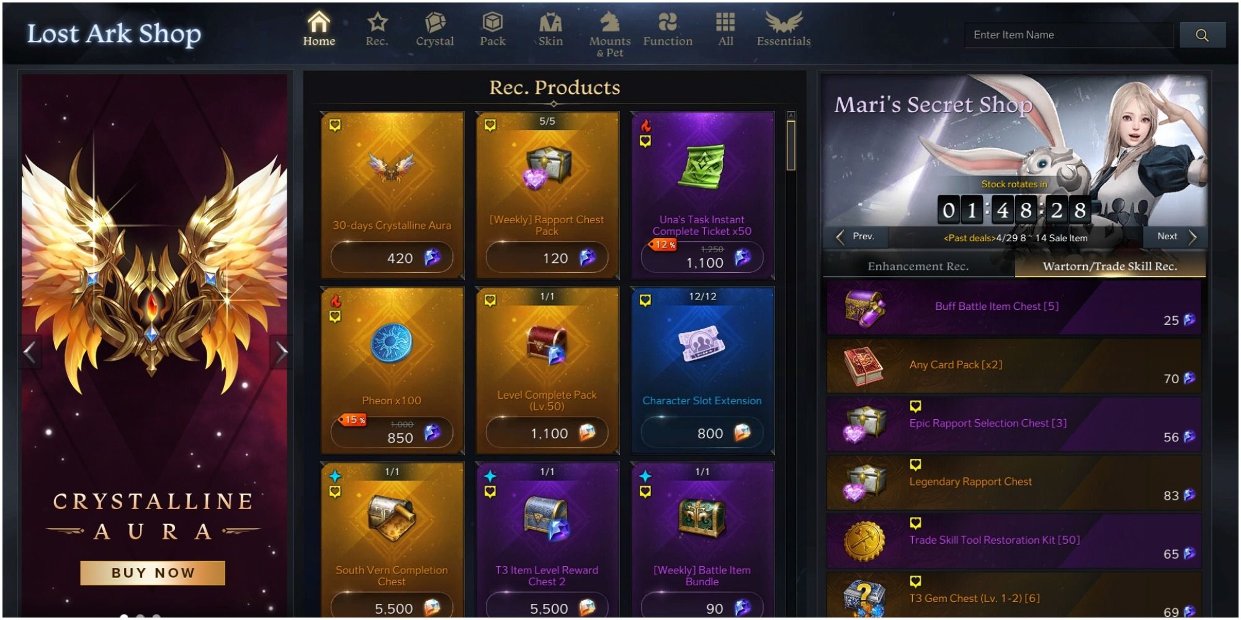
Task: Open the Function category icon
Action: coord(668,23)
